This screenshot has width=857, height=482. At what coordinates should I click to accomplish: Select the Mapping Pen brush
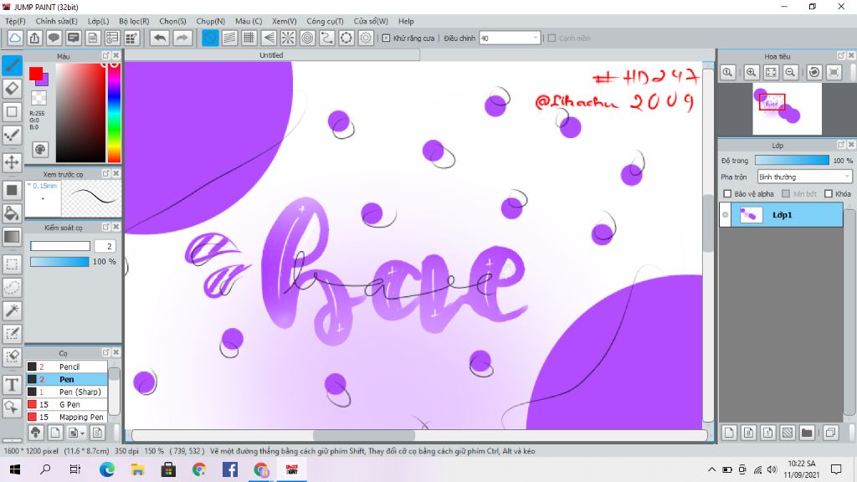click(67, 417)
